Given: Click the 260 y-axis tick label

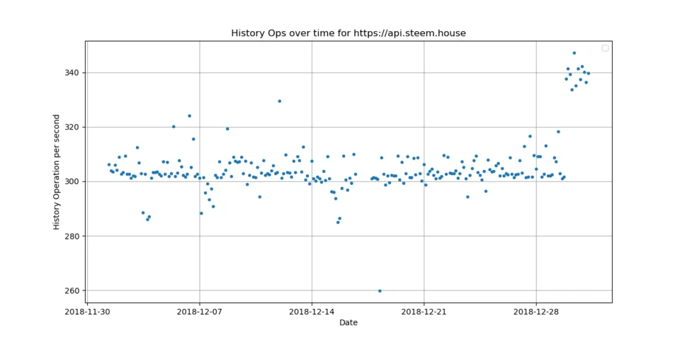Looking at the screenshot, I should (74, 290).
